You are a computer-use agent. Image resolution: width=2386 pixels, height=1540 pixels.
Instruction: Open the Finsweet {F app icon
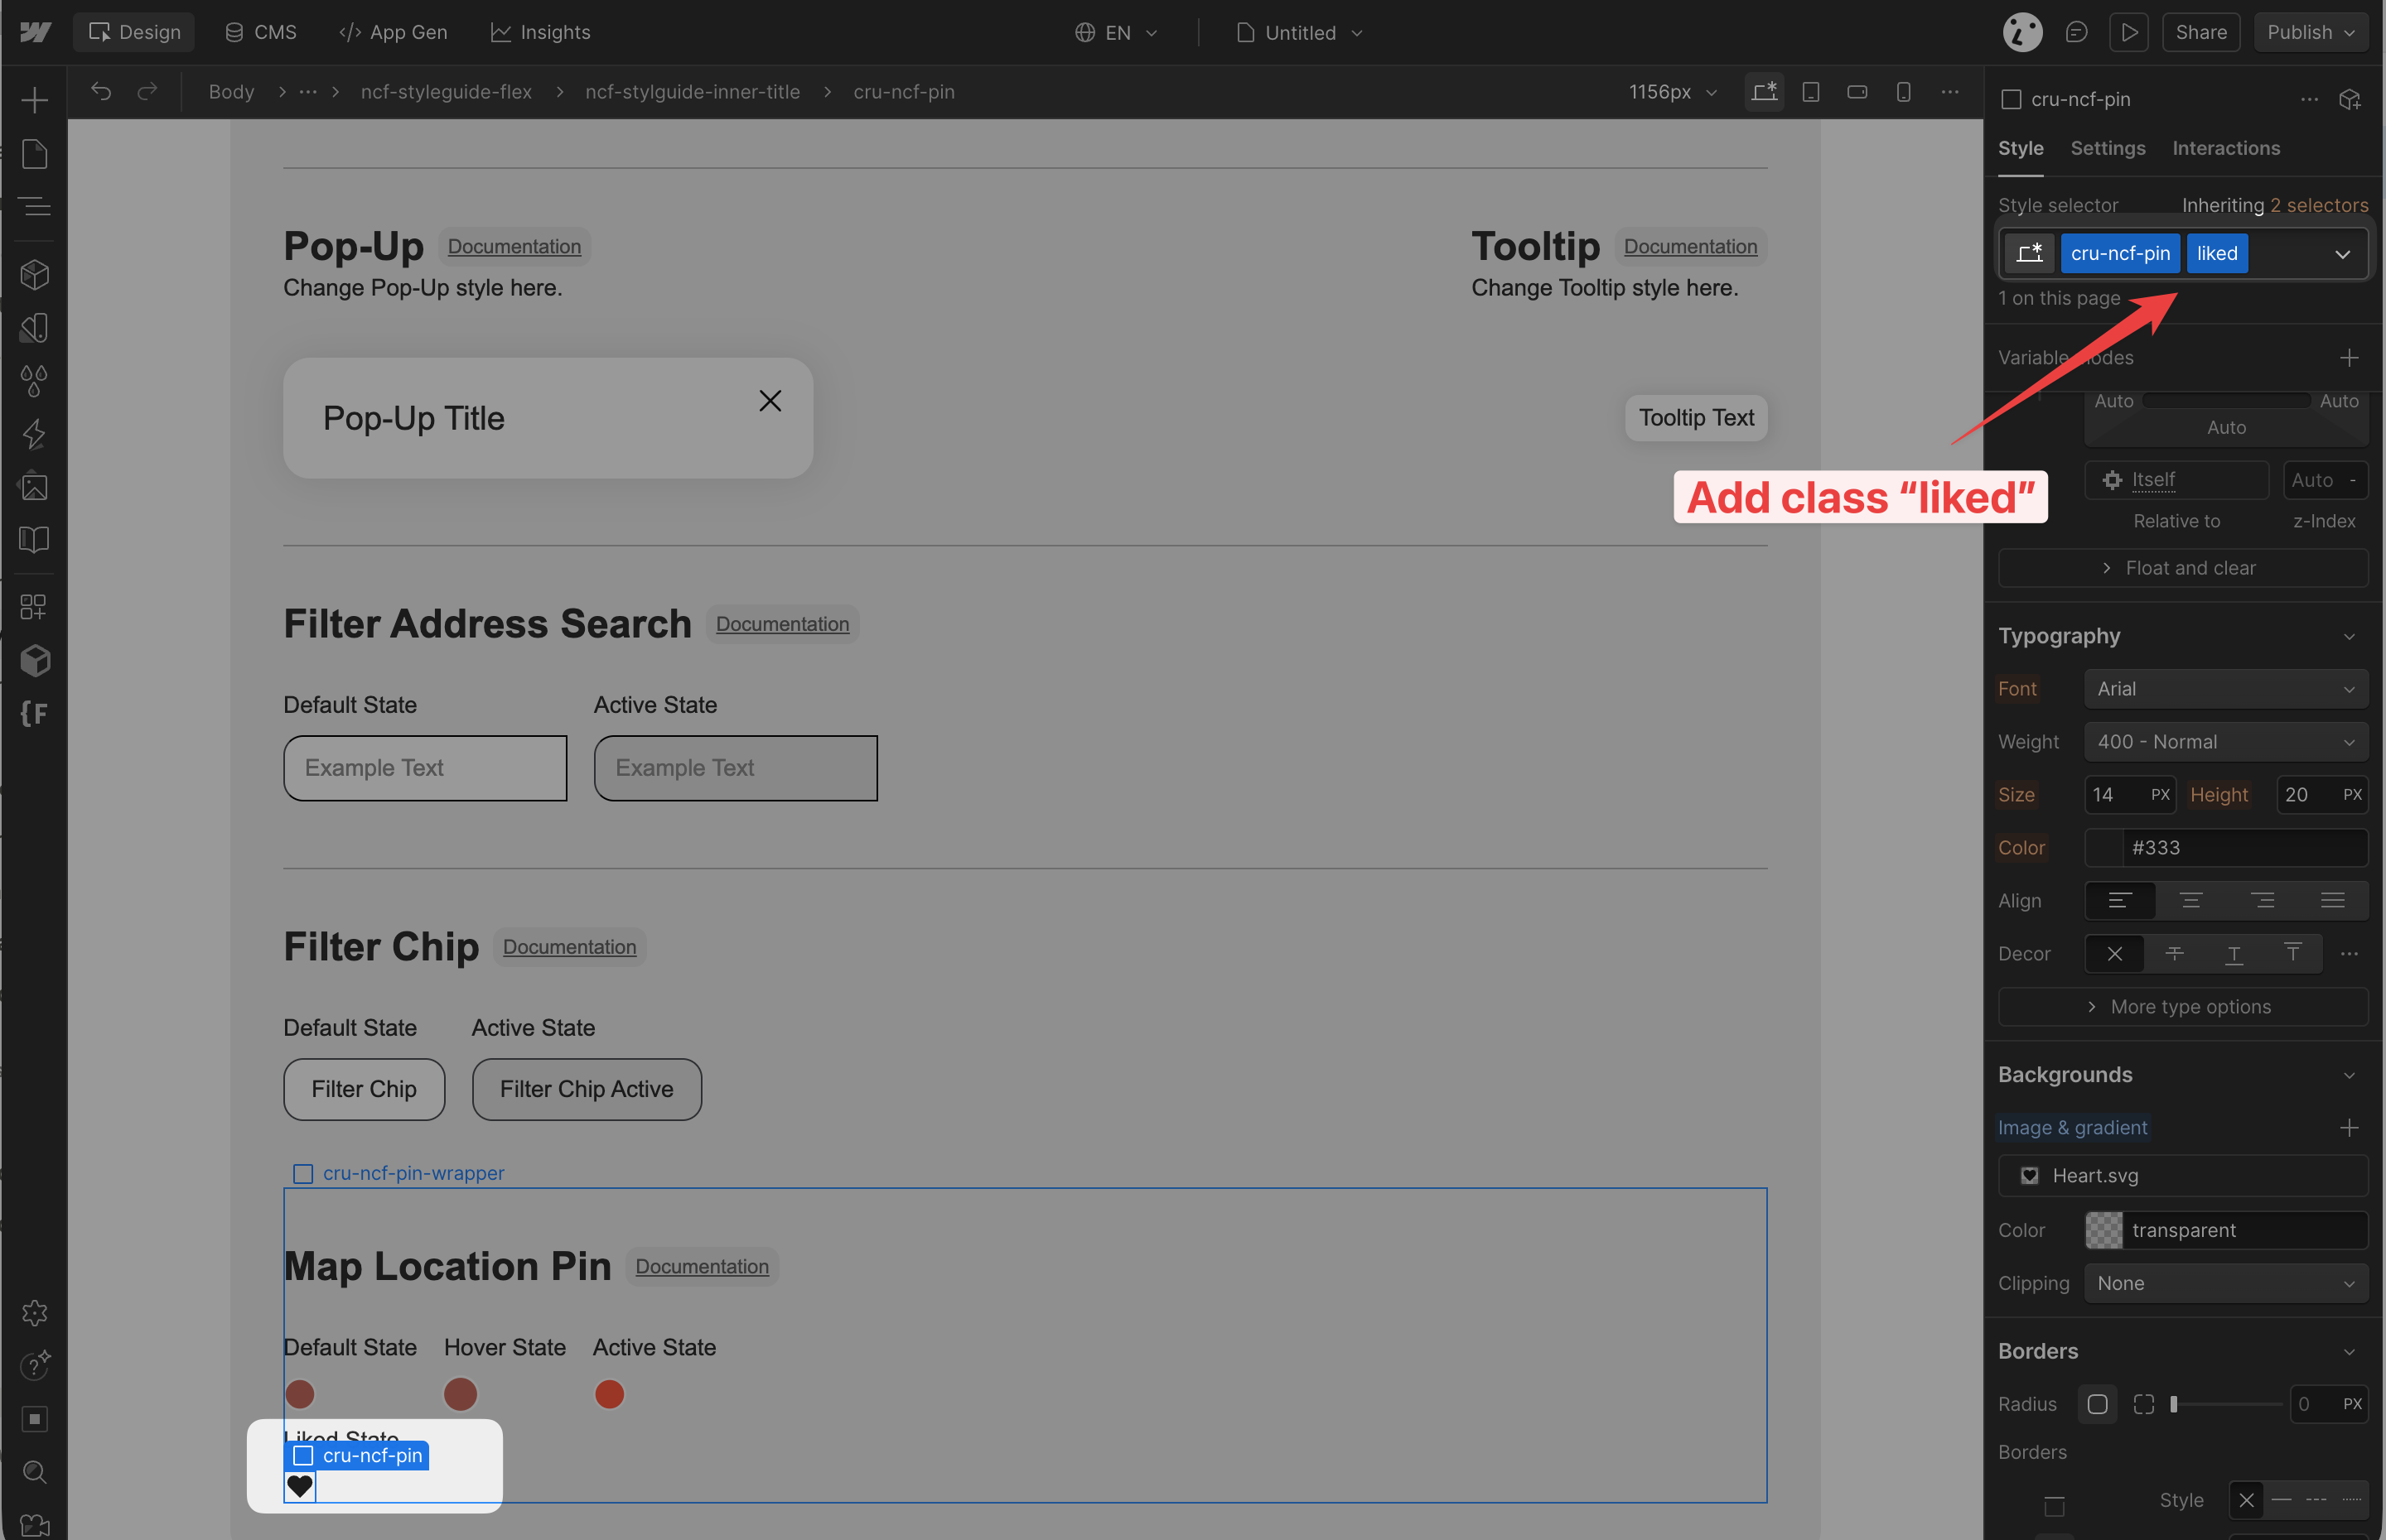(34, 713)
